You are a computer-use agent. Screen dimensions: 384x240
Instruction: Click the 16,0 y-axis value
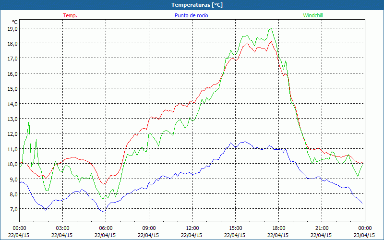tap(13, 74)
